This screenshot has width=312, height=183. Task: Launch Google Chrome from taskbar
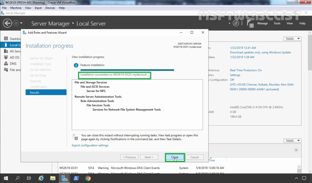(x=88, y=178)
